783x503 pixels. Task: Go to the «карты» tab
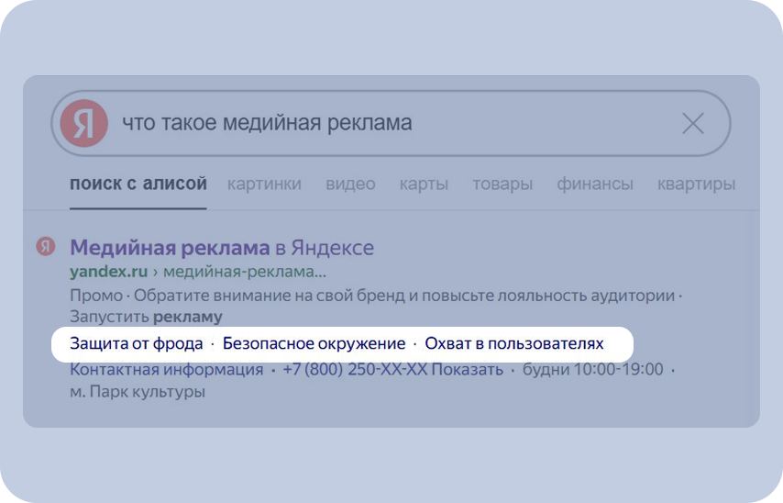[424, 184]
